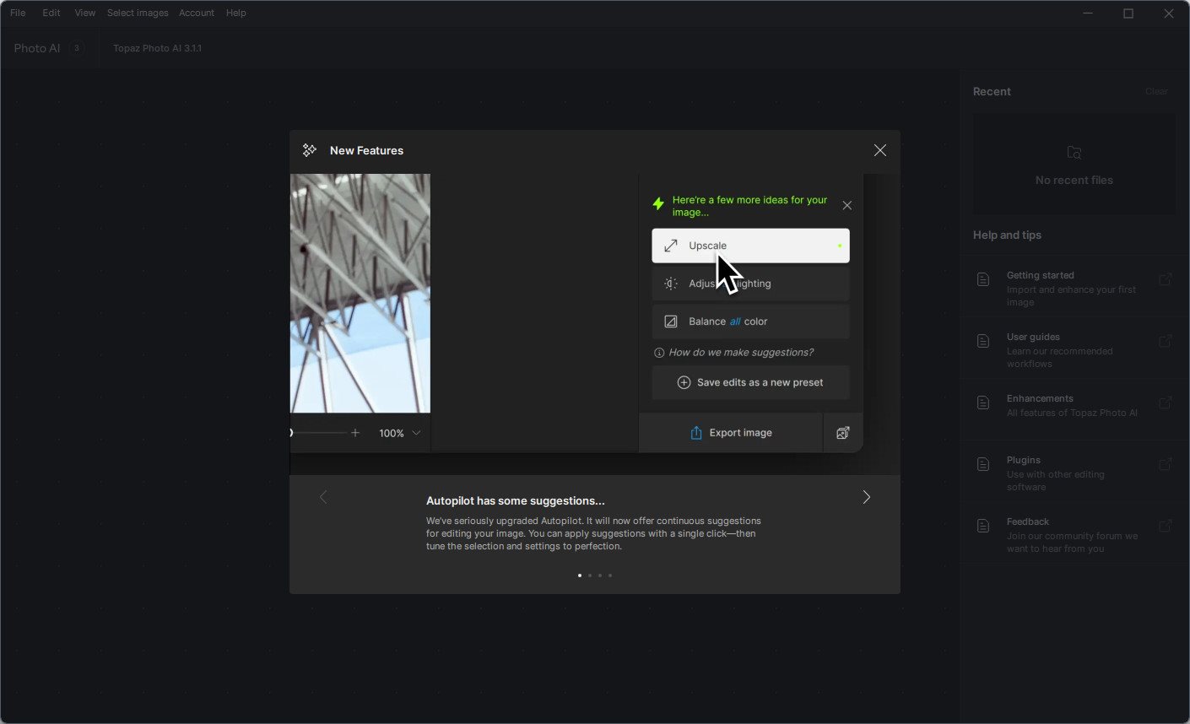The height and width of the screenshot is (724, 1190).
Task: Close the New Features dialog
Action: 879,150
